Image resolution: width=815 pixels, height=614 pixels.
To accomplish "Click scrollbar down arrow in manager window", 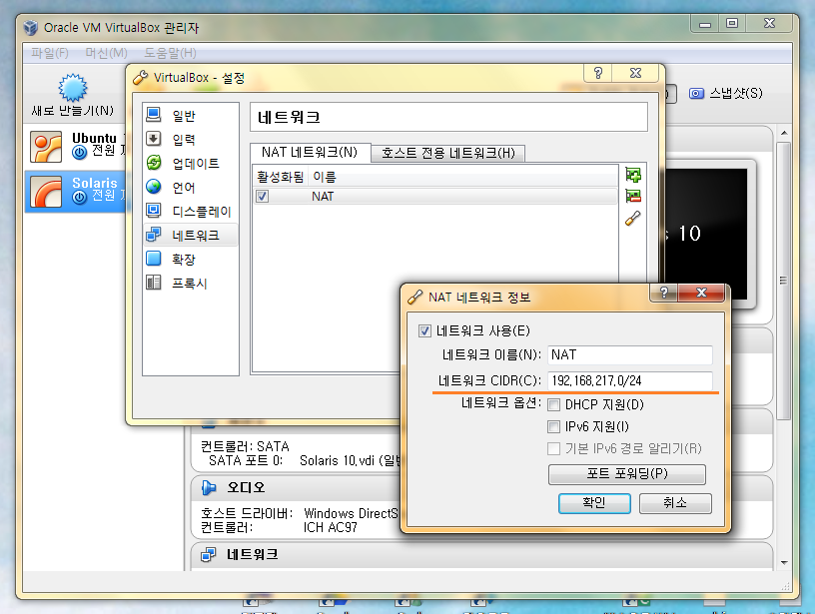I will pyautogui.click(x=784, y=563).
